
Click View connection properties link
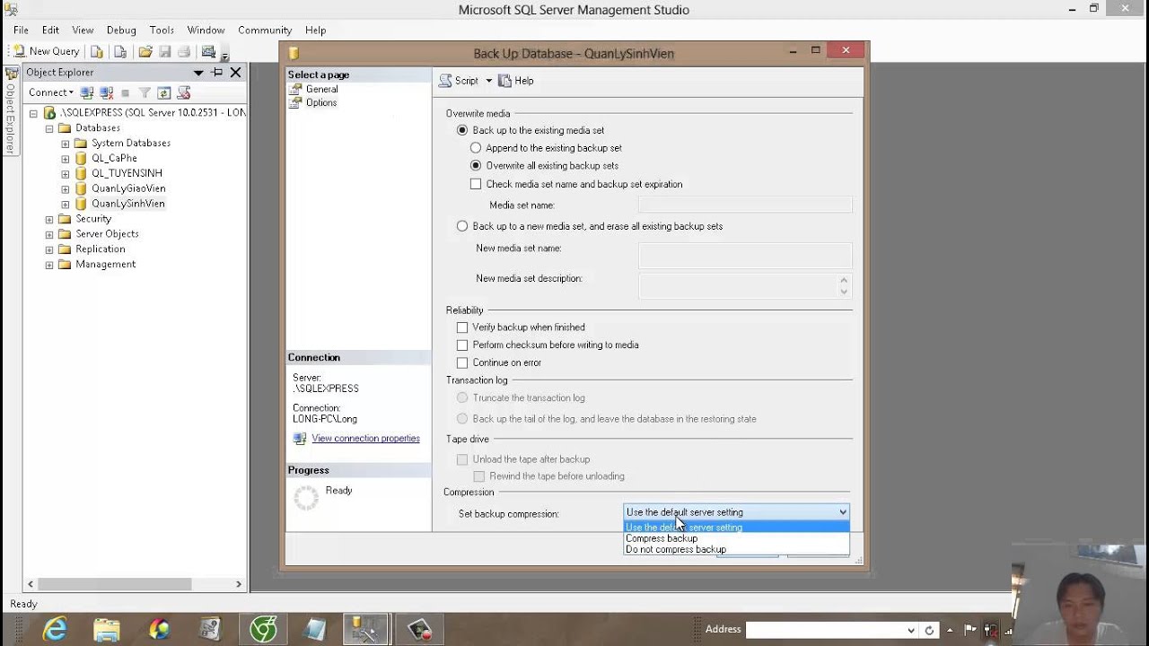pyautogui.click(x=365, y=439)
